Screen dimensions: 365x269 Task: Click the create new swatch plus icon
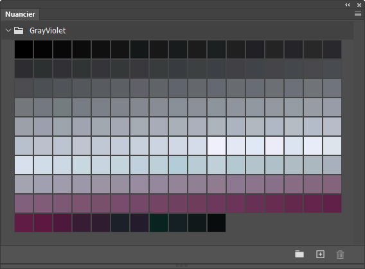pos(320,254)
